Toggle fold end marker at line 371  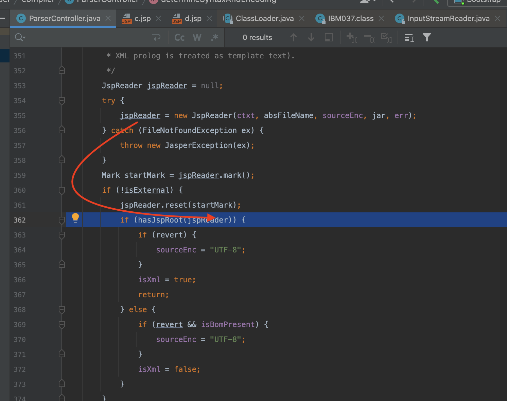(62, 354)
